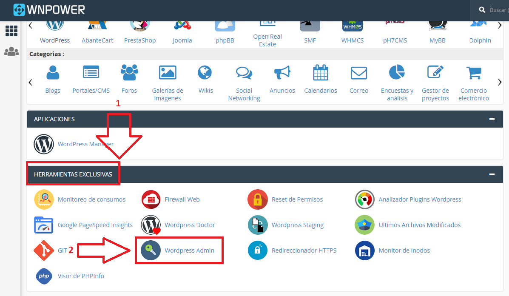The width and height of the screenshot is (509, 296).
Task: Open the Blogs category icon
Action: [x=53, y=72]
